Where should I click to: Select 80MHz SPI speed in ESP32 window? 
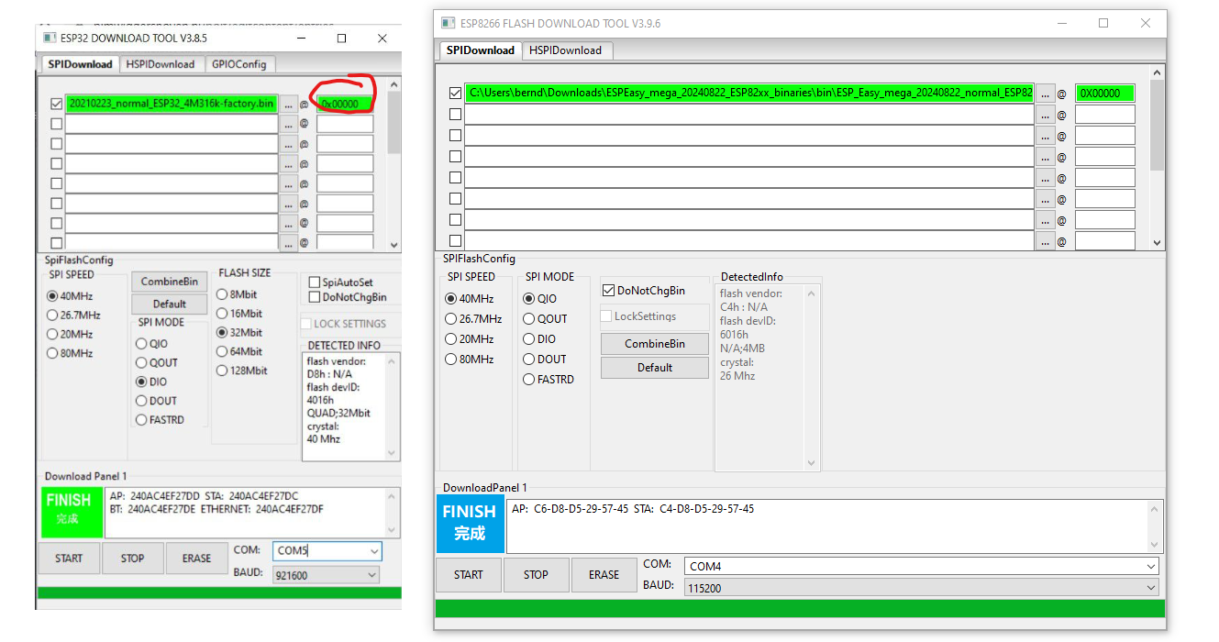[x=52, y=353]
